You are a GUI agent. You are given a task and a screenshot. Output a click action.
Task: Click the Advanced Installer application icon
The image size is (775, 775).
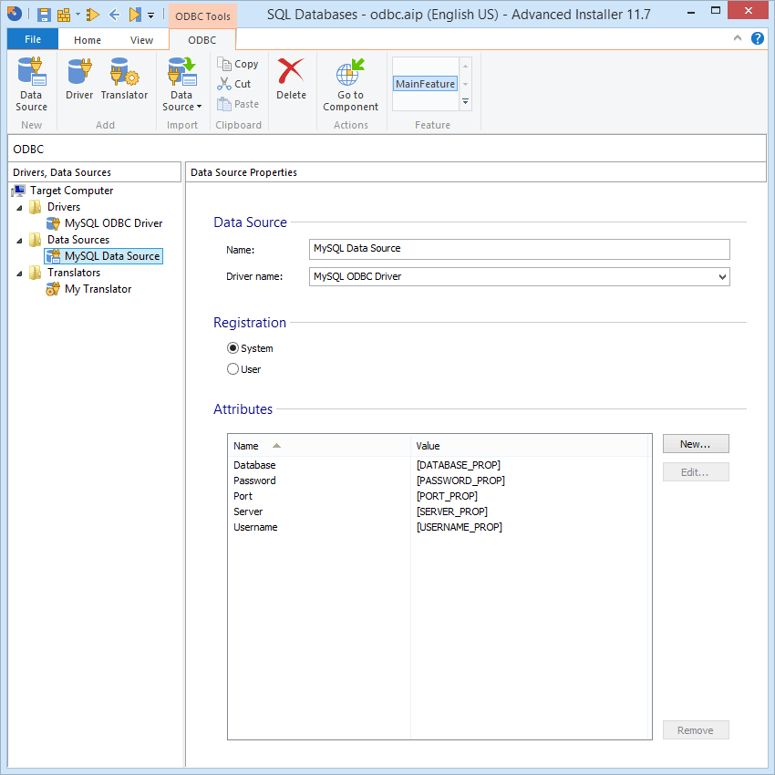15,14
